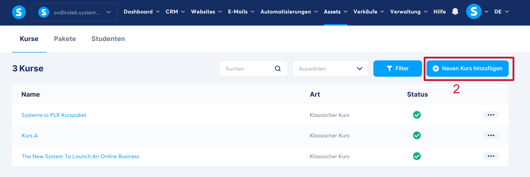Screen dimensions: 530x177
Task: Open The New System To Launch course
Action: coord(80,156)
